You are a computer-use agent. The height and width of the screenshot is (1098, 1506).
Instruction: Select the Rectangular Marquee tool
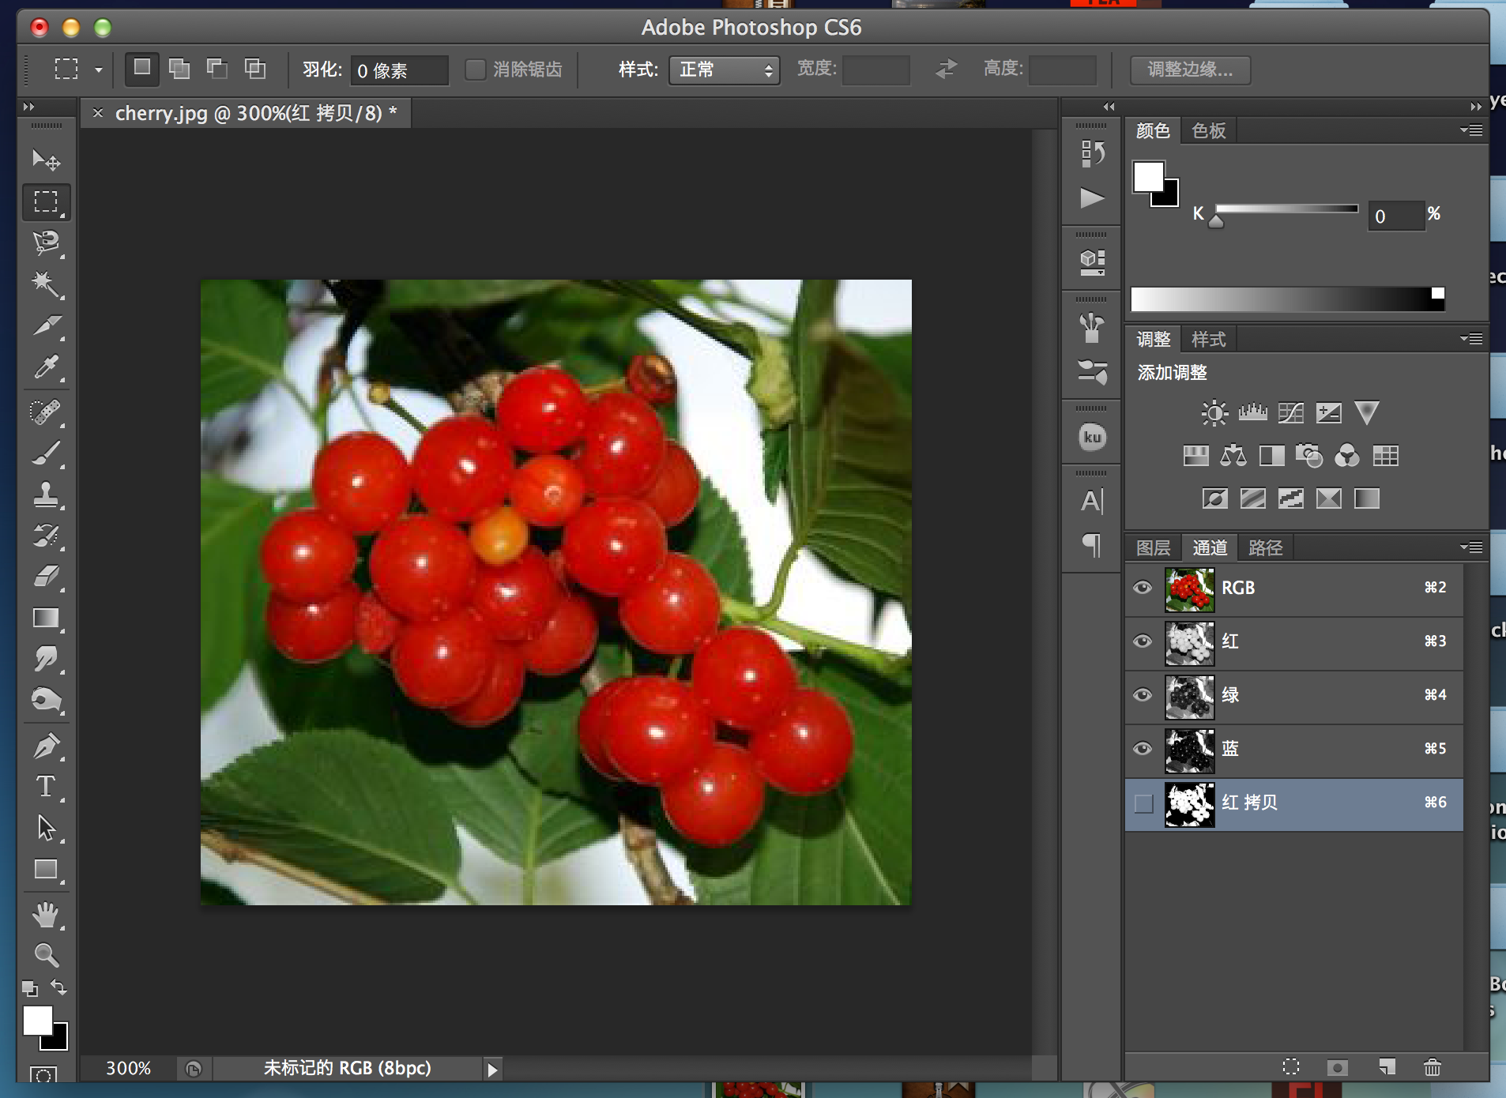pyautogui.click(x=46, y=202)
